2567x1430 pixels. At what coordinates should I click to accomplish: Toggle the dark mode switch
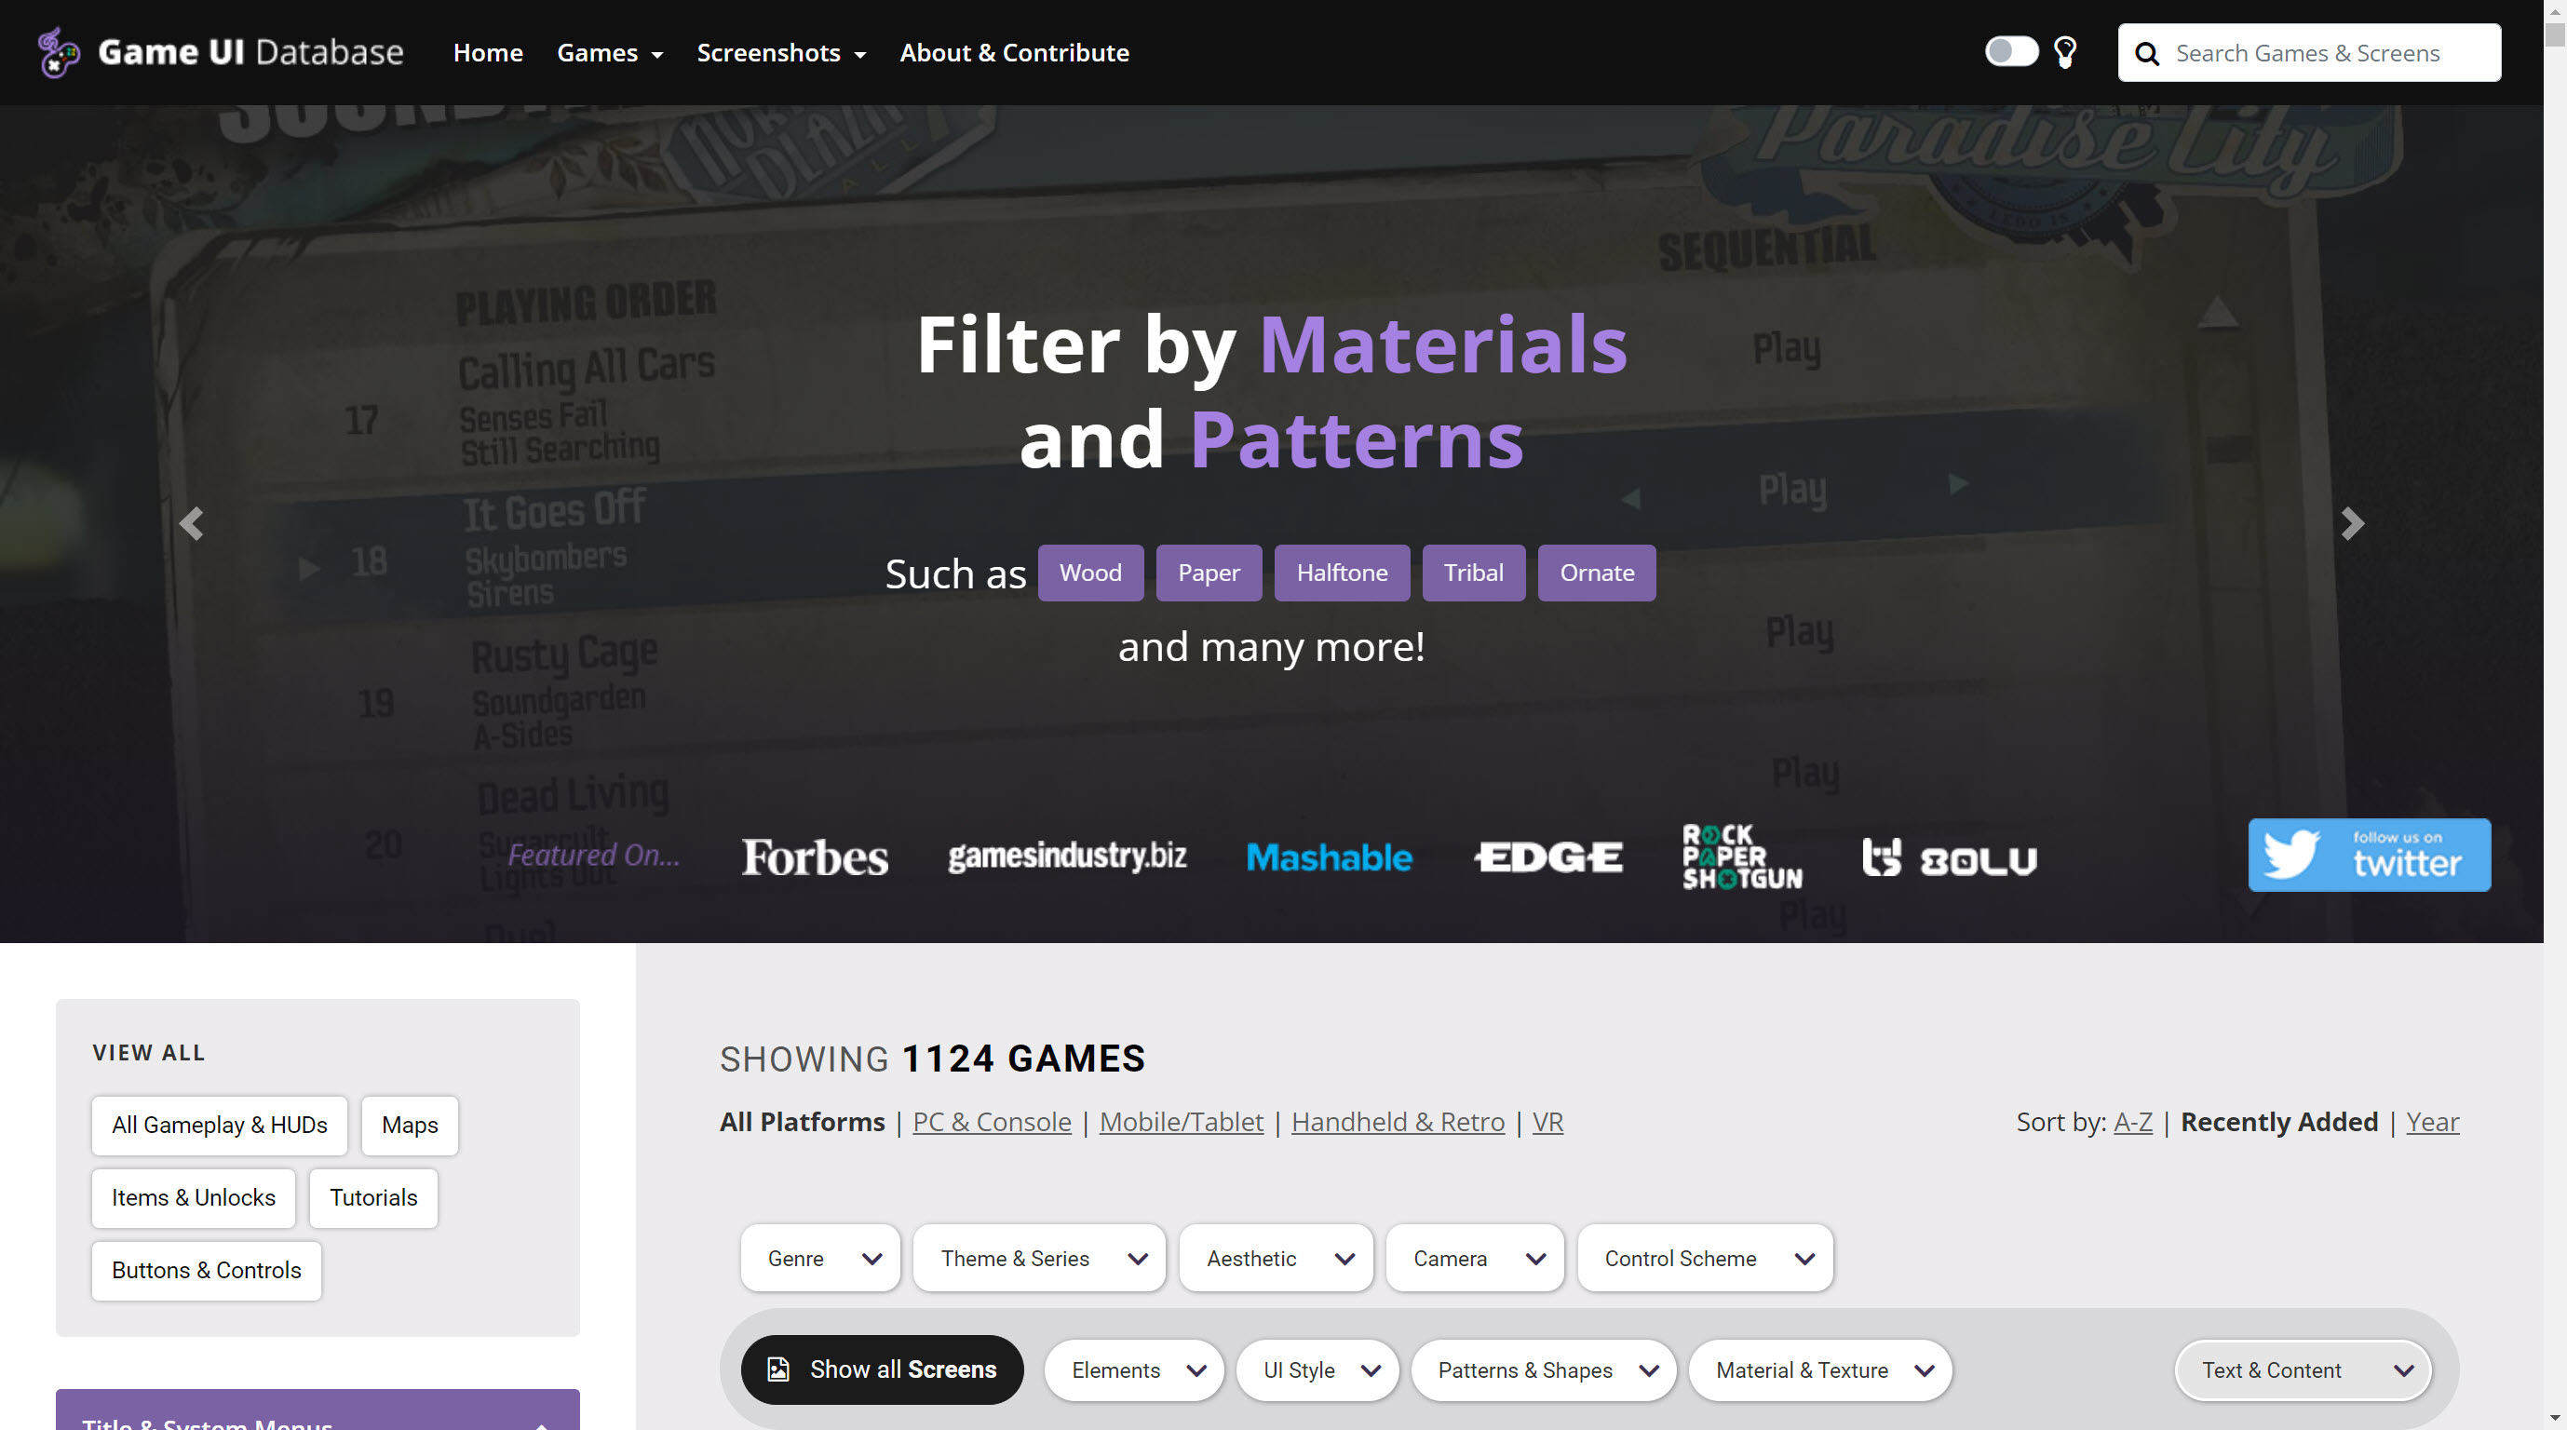click(2011, 52)
